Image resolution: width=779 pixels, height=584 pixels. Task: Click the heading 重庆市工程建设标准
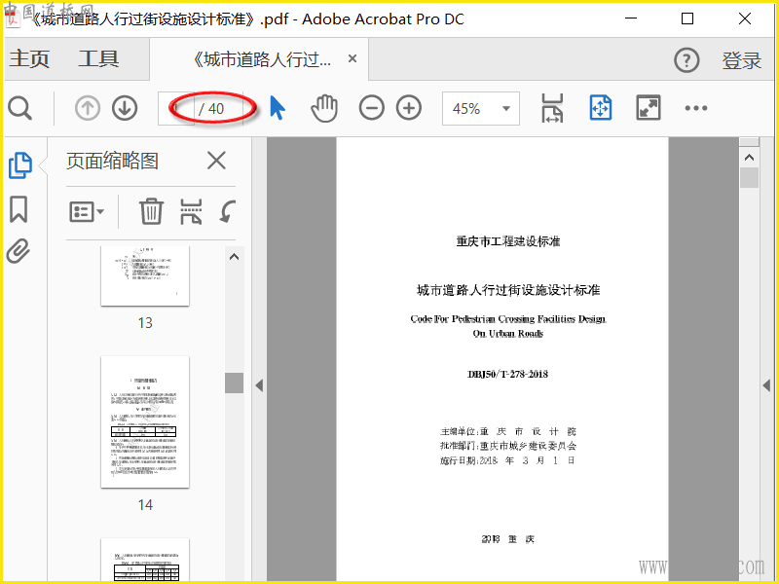point(508,241)
